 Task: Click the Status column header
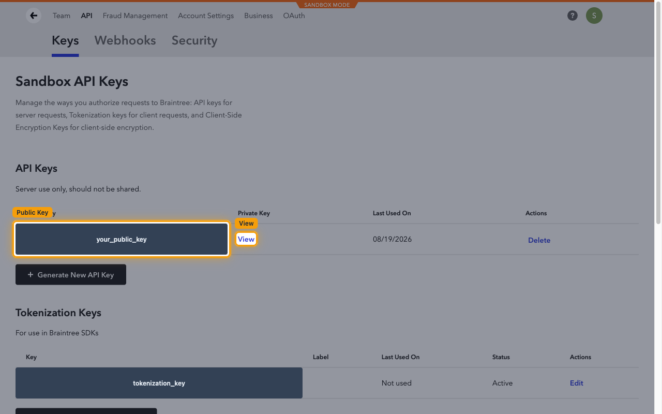click(x=501, y=357)
